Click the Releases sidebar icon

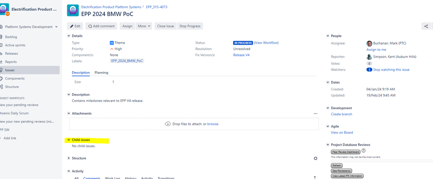click(1, 53)
